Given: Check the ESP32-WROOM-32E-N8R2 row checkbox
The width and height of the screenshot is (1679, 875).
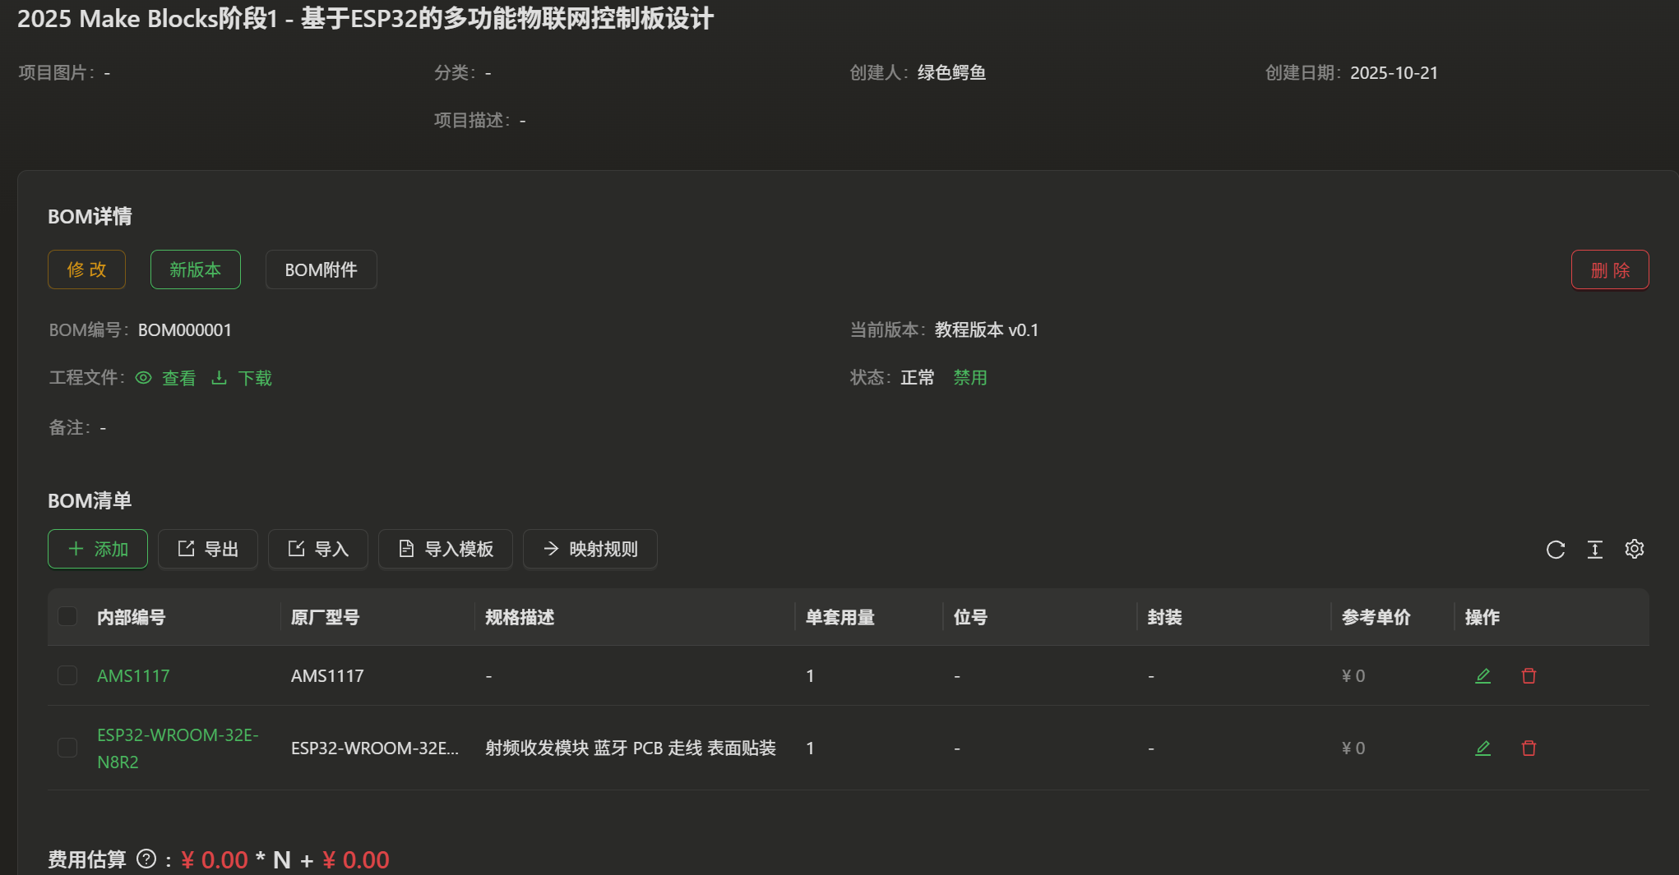Looking at the screenshot, I should click(67, 748).
